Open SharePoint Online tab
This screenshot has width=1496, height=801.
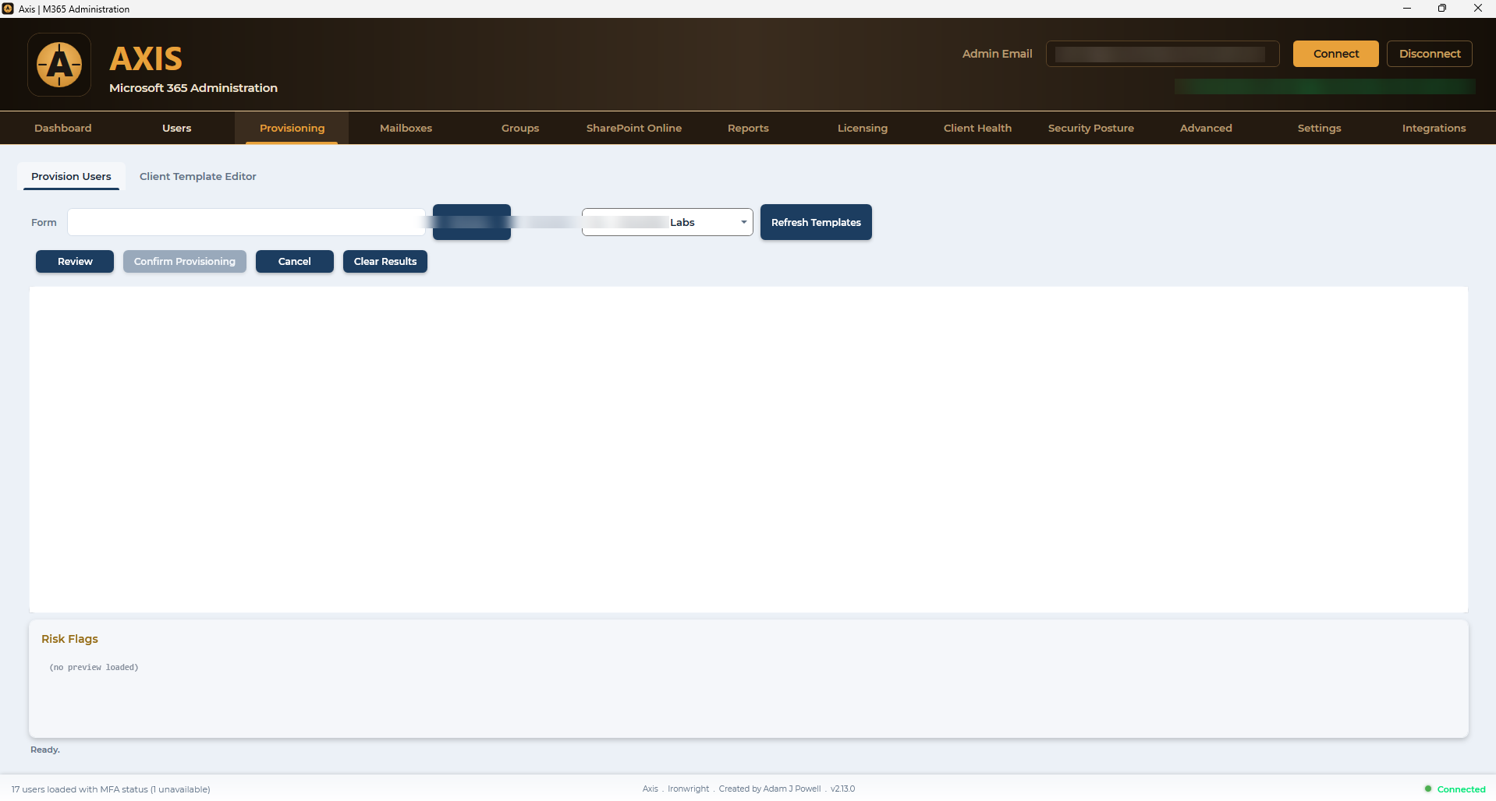(634, 128)
